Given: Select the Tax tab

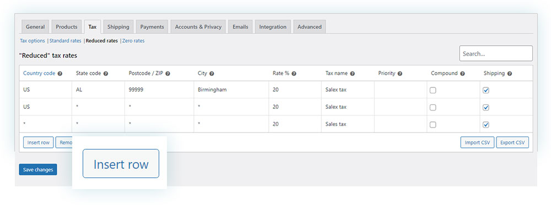Looking at the screenshot, I should click(93, 26).
